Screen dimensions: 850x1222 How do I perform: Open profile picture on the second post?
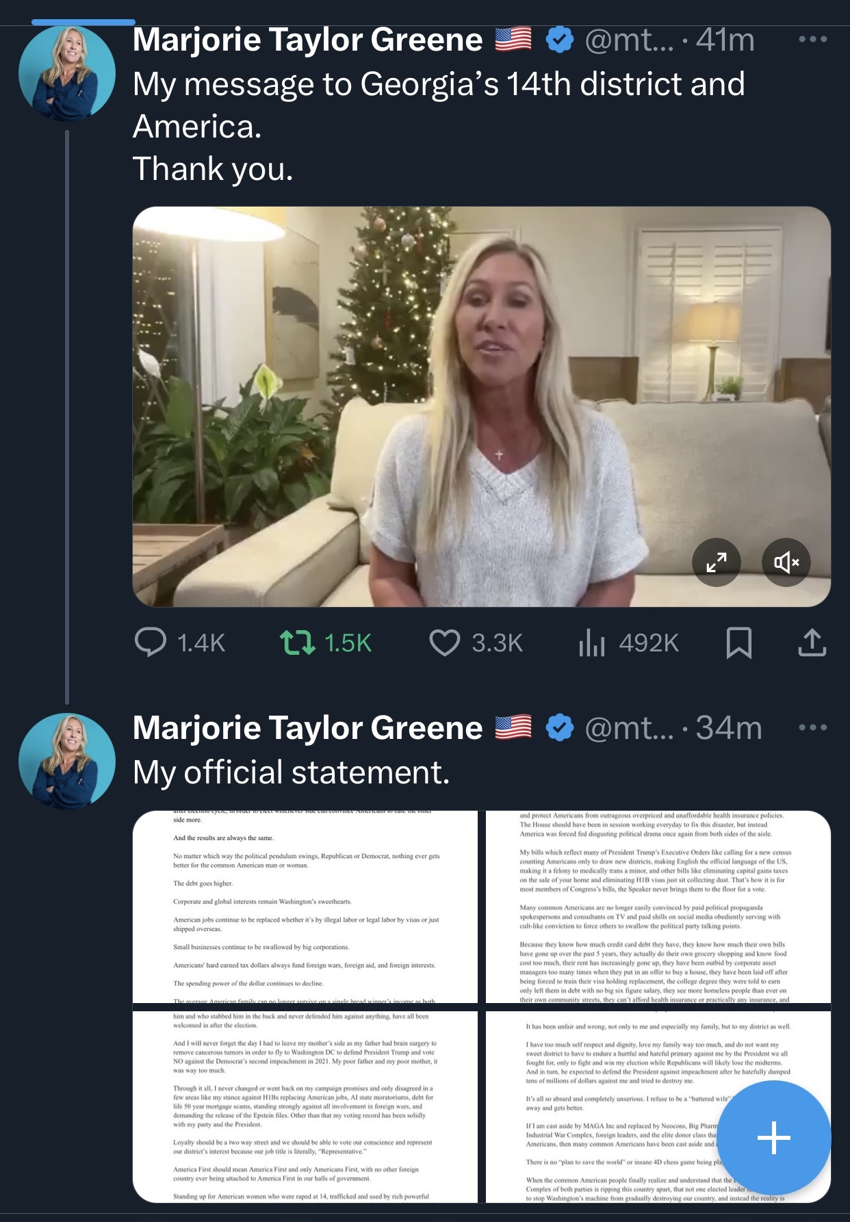(66, 761)
